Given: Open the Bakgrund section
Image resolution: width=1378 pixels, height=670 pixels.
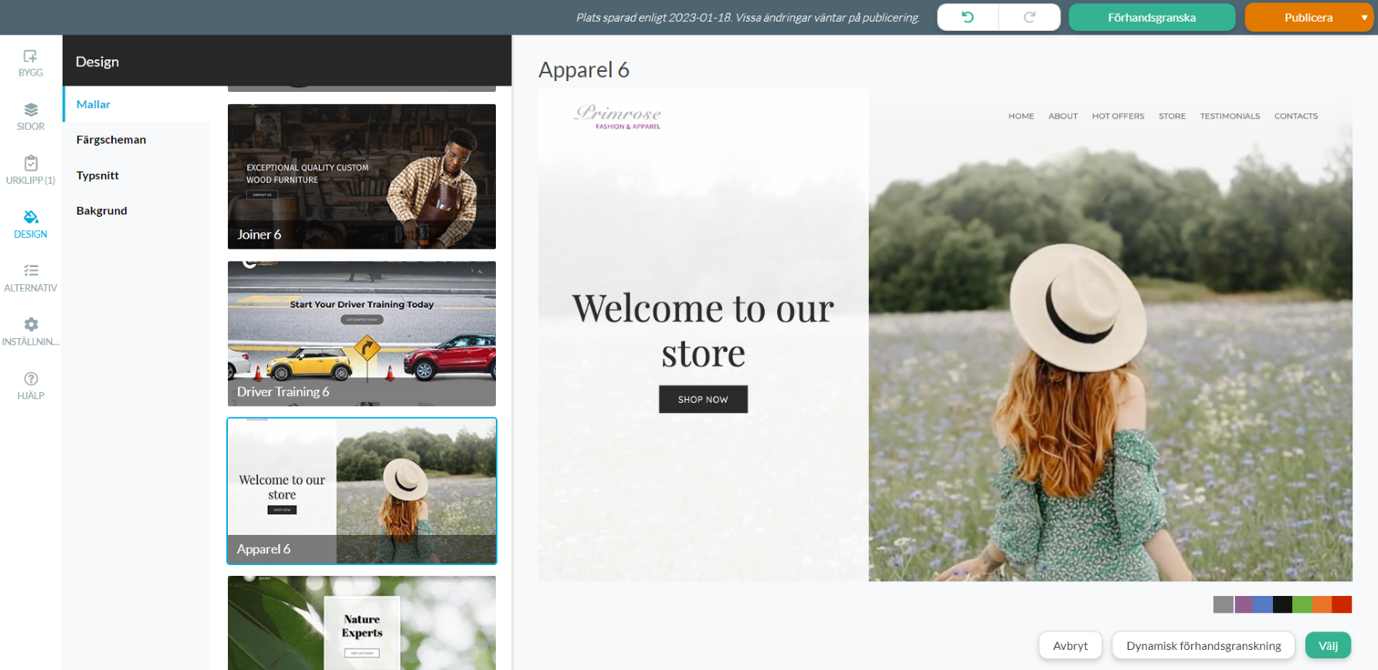Looking at the screenshot, I should (x=101, y=211).
